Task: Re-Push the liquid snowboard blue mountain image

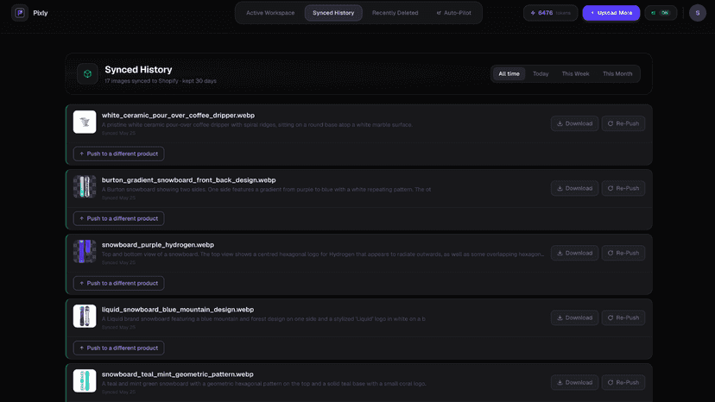Action: 623,317
